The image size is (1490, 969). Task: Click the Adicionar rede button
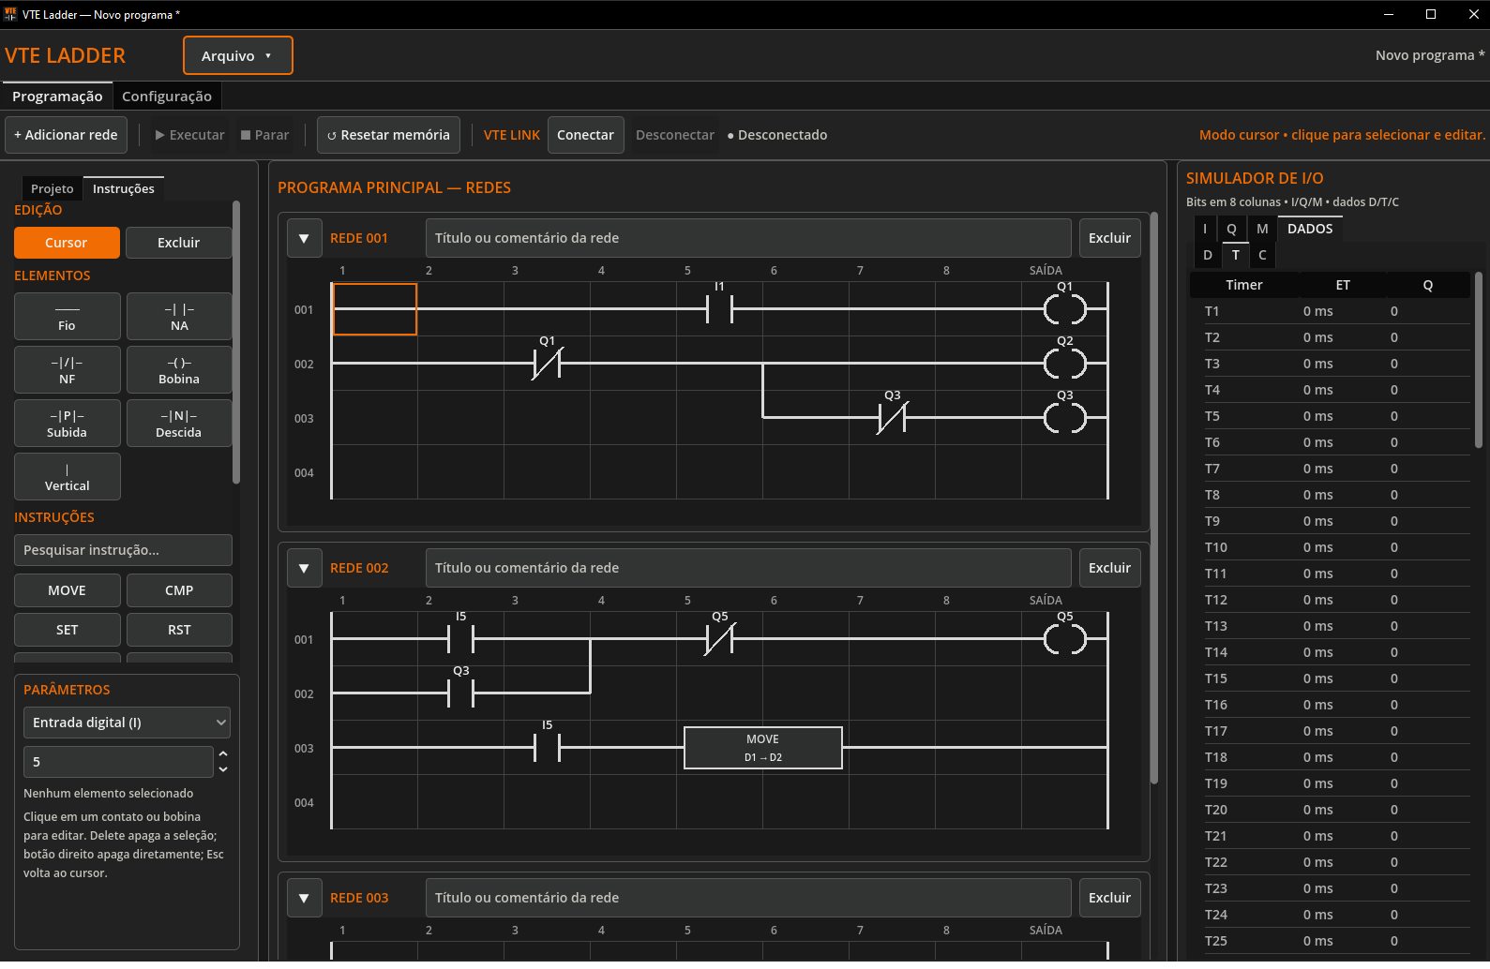[x=66, y=135]
